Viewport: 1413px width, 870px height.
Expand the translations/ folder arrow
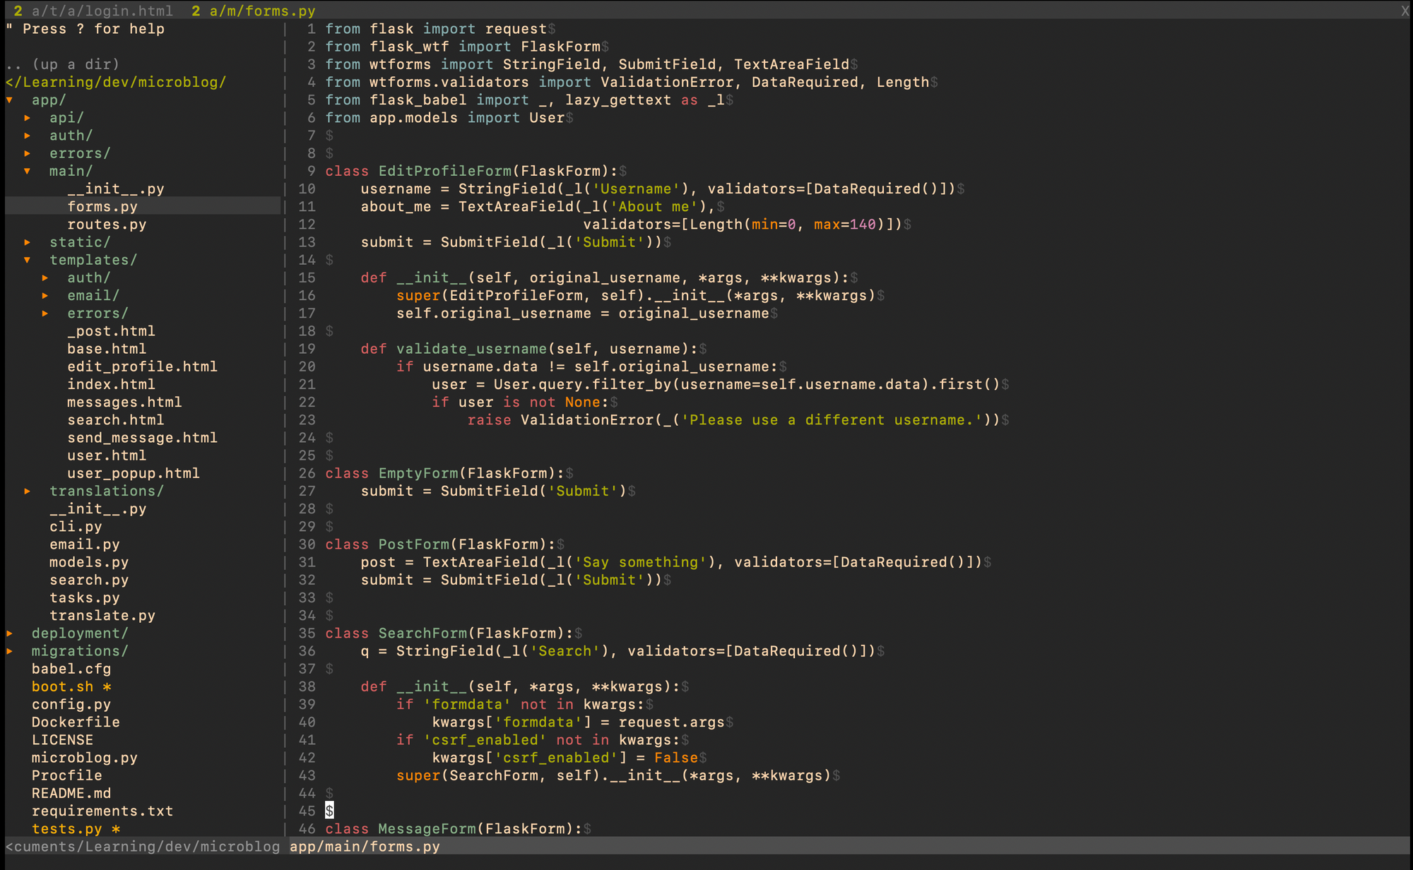28,491
